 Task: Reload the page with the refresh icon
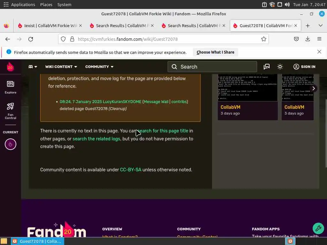tap(31, 39)
